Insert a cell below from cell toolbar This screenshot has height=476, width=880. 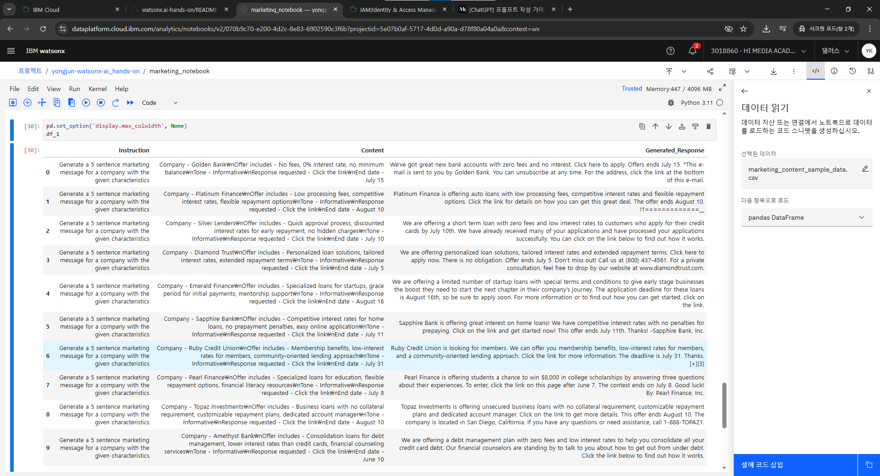(695, 126)
